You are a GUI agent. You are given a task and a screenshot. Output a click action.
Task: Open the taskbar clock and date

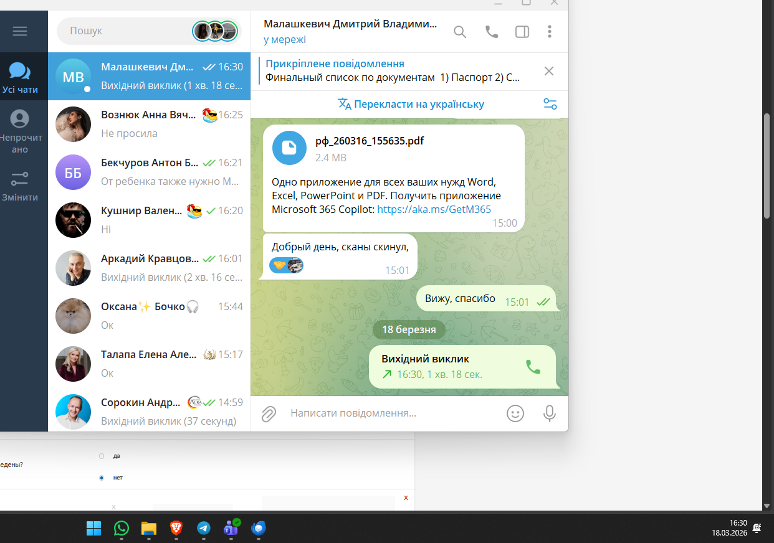[730, 528]
